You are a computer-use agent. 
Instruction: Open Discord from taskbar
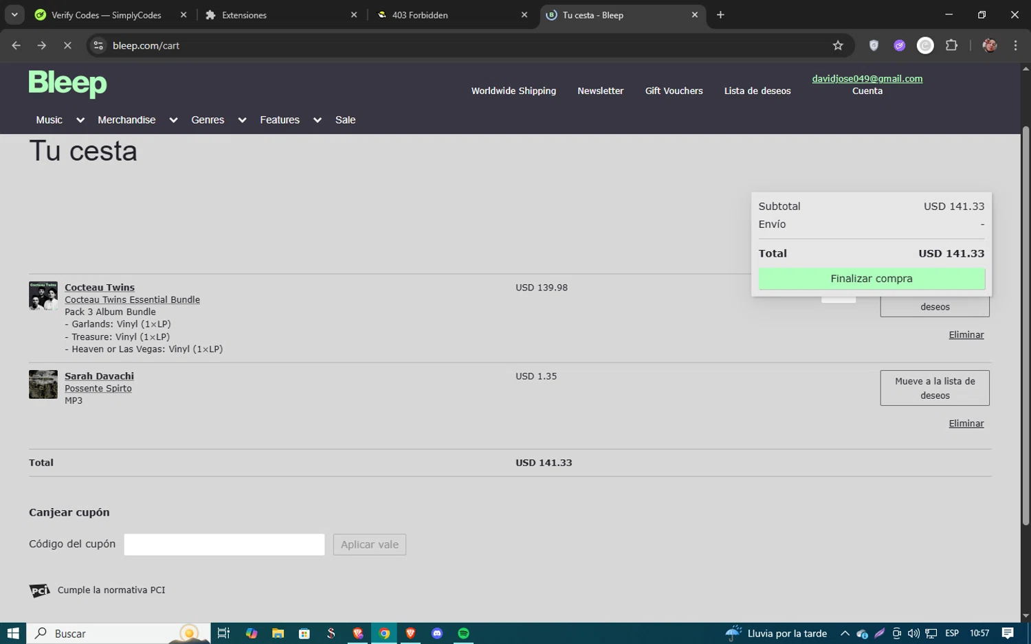(437, 633)
